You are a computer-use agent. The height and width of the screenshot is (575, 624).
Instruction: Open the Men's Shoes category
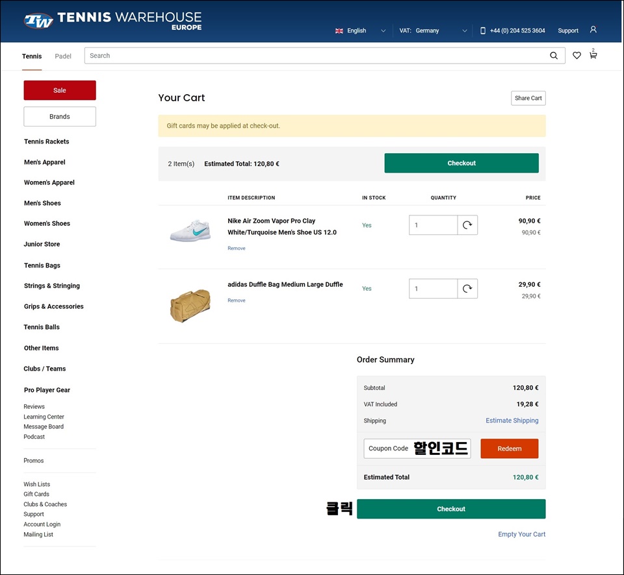click(43, 203)
